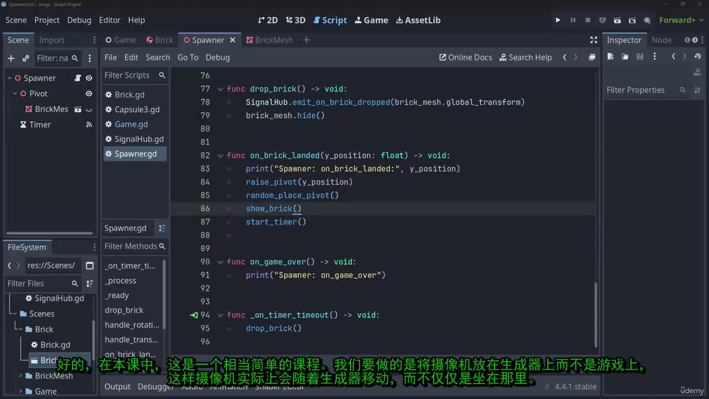Open the Debug menu in the top menu bar
The width and height of the screenshot is (709, 399).
click(x=79, y=20)
